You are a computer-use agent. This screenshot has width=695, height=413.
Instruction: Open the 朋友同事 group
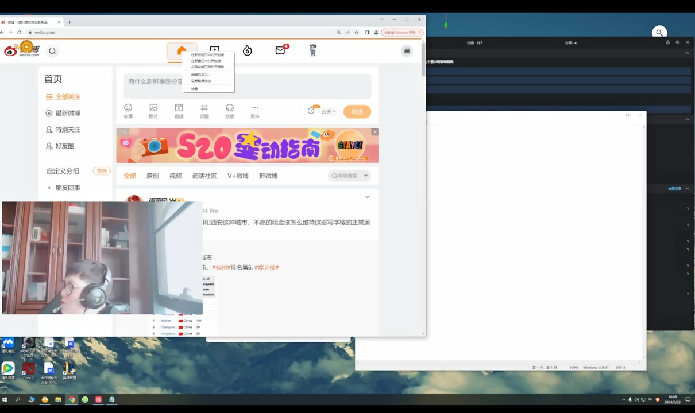coord(68,188)
